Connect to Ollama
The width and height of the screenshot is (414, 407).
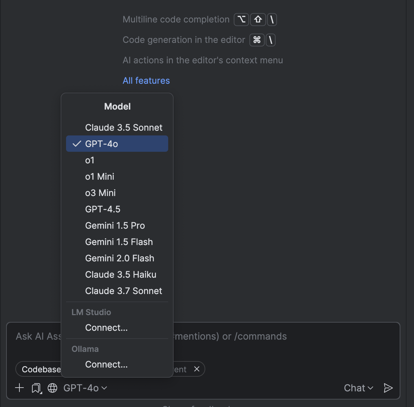point(117,364)
